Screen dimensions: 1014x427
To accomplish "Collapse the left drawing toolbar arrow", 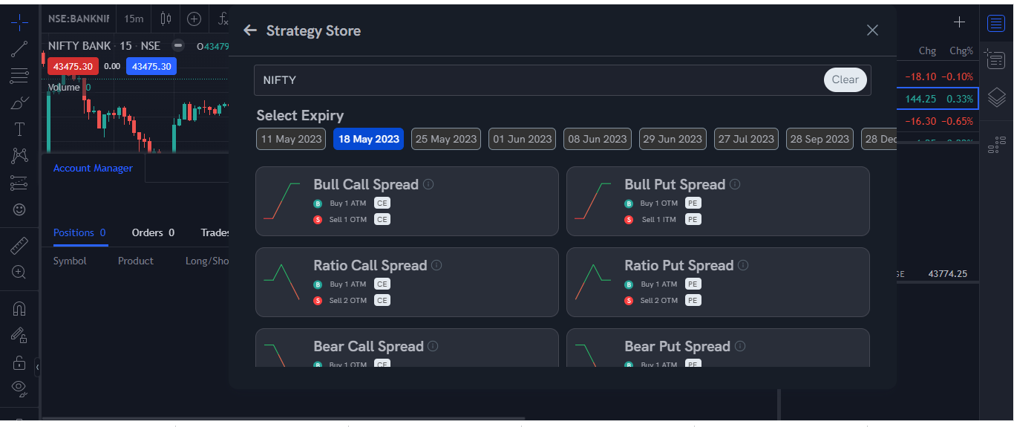I will 38,367.
